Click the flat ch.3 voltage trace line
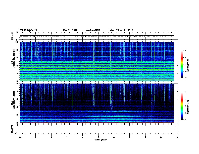This screenshot has width=199, height=154. click(x=97, y=129)
